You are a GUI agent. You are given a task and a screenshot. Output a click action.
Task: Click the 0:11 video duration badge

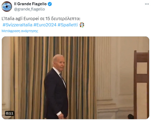pos(10,113)
